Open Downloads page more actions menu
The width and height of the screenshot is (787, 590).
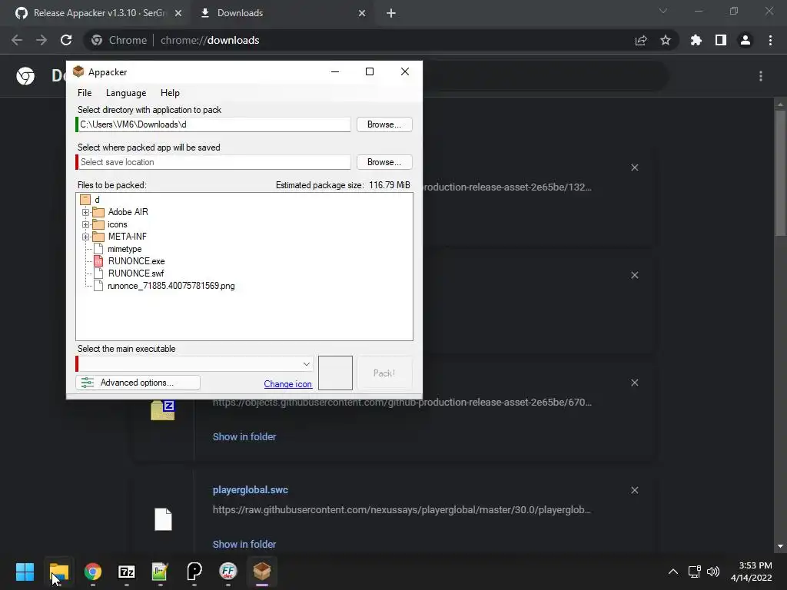(x=761, y=76)
